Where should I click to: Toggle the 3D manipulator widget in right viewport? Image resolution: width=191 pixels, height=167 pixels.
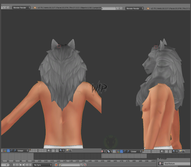coord(118,152)
